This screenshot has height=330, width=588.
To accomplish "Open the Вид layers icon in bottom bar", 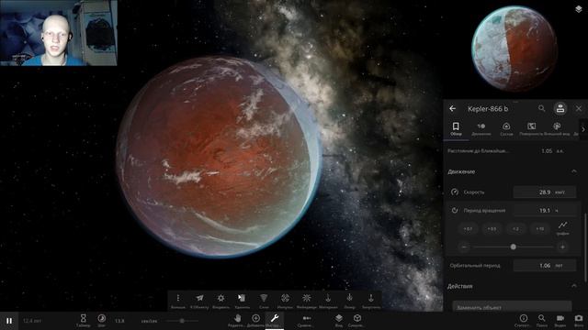I will [339, 320].
